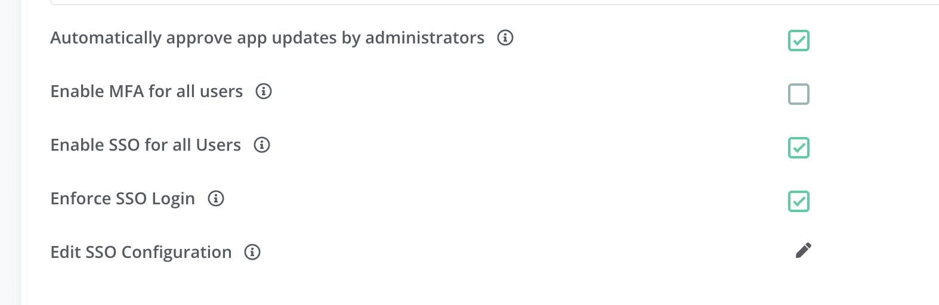
Task: Click the 'Edit SSO Configuration' label
Action: point(141,253)
